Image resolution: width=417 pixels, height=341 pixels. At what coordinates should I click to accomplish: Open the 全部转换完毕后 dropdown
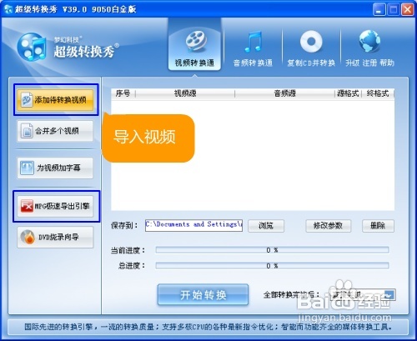point(363,294)
